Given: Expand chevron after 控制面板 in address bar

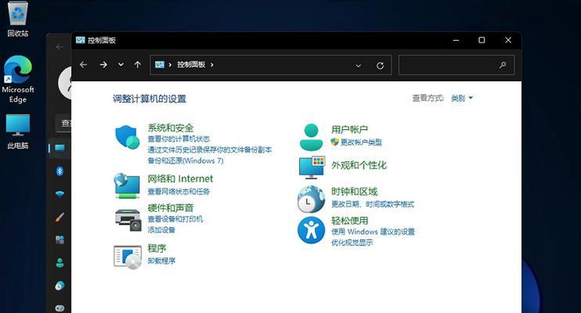Looking at the screenshot, I should tap(212, 65).
